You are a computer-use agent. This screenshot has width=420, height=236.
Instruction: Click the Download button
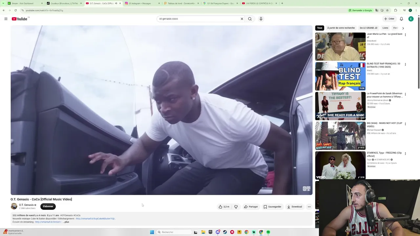pos(295,207)
